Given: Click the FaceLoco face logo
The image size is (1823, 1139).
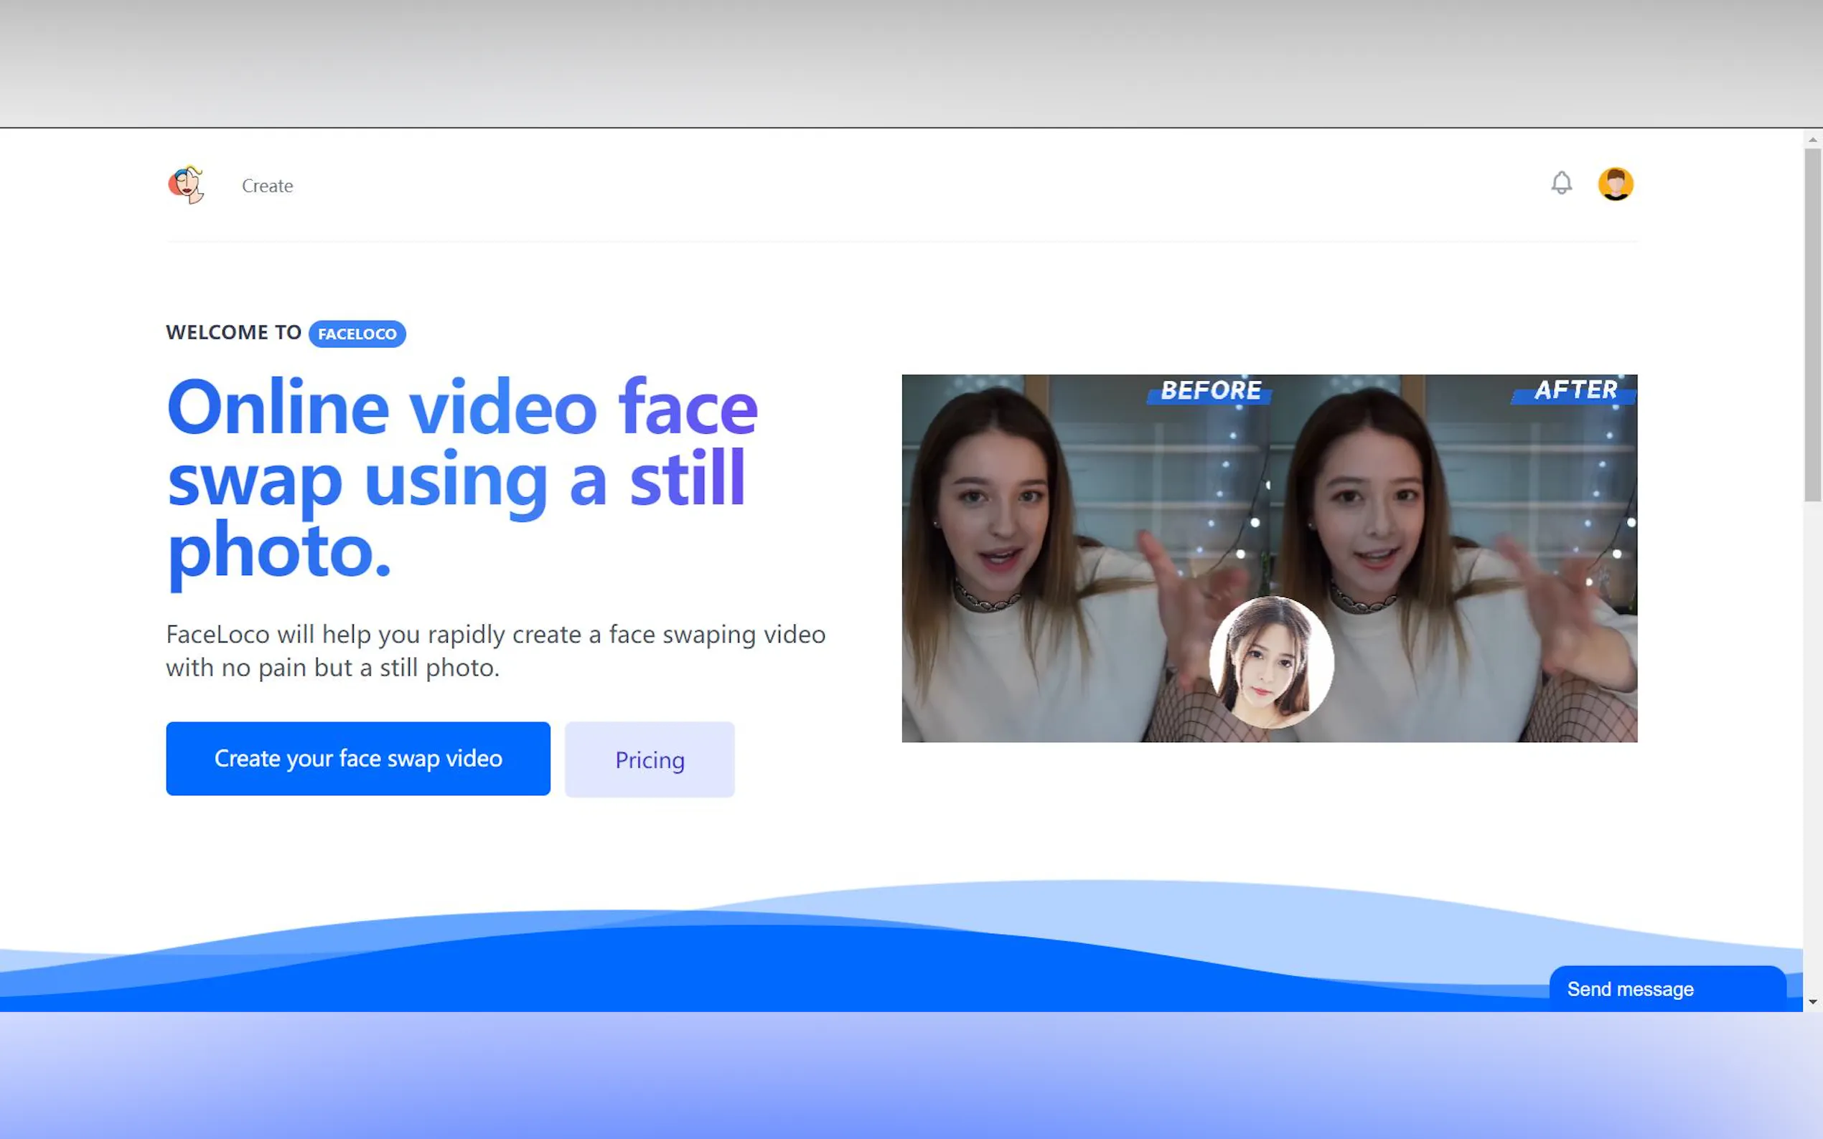Looking at the screenshot, I should pyautogui.click(x=185, y=184).
